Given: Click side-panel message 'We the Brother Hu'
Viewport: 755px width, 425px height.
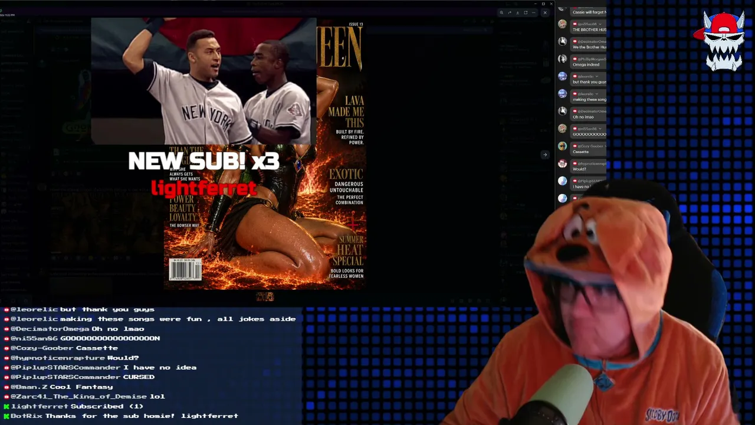Looking at the screenshot, I should pos(589,47).
